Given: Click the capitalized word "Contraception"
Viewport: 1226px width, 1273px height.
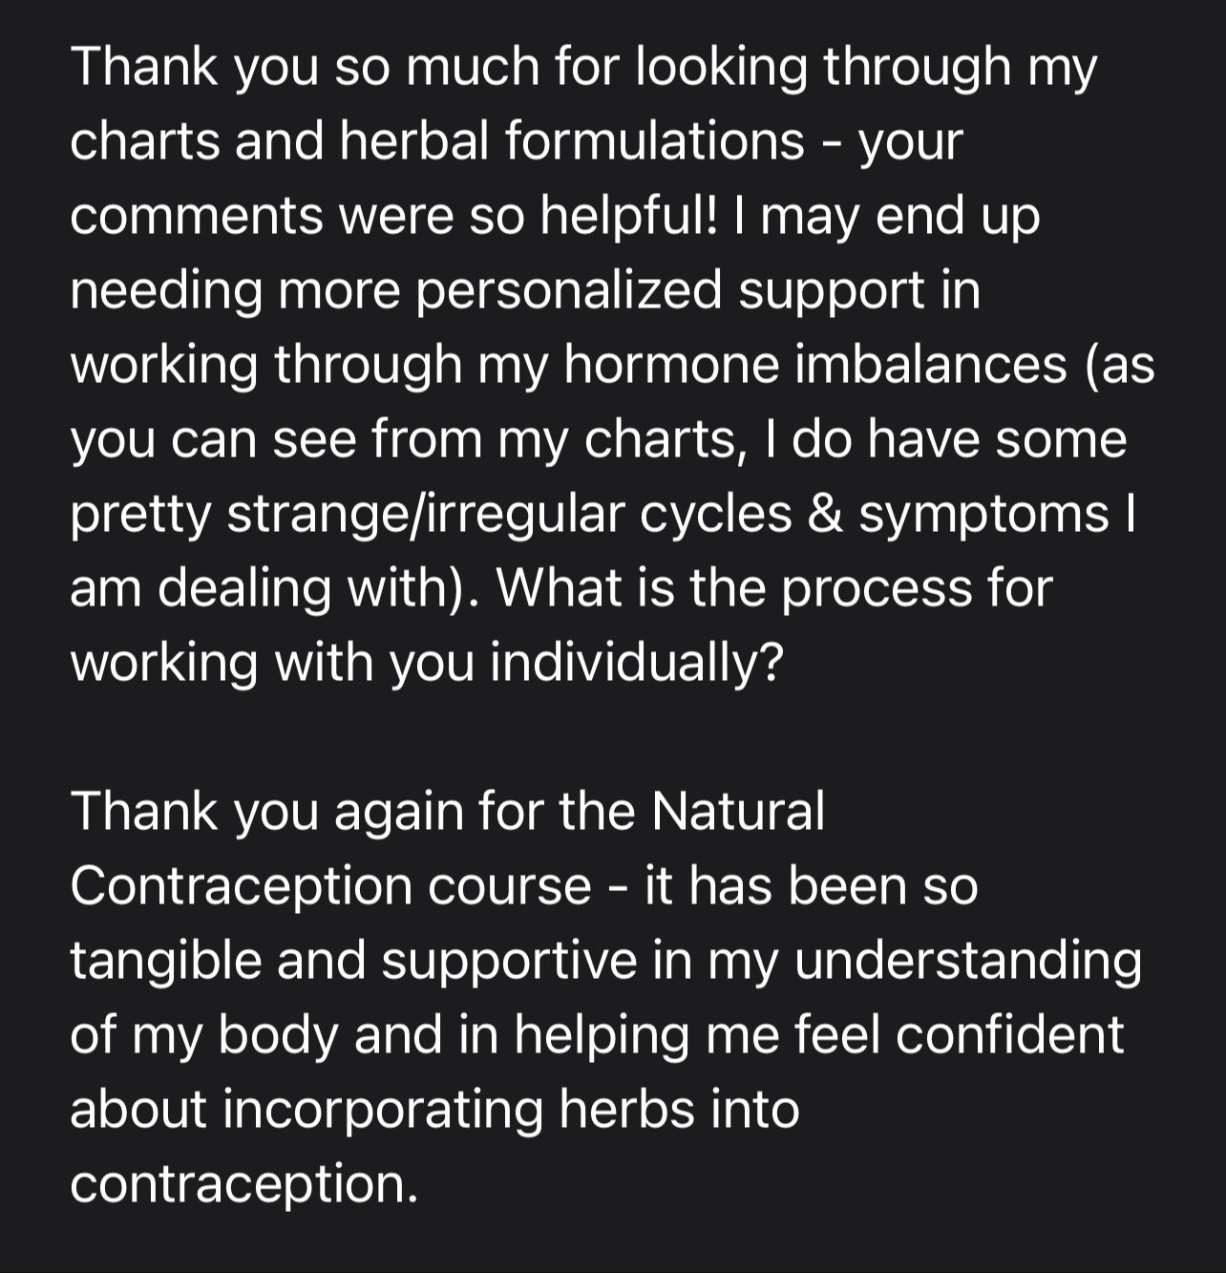Looking at the screenshot, I should pyautogui.click(x=241, y=886).
